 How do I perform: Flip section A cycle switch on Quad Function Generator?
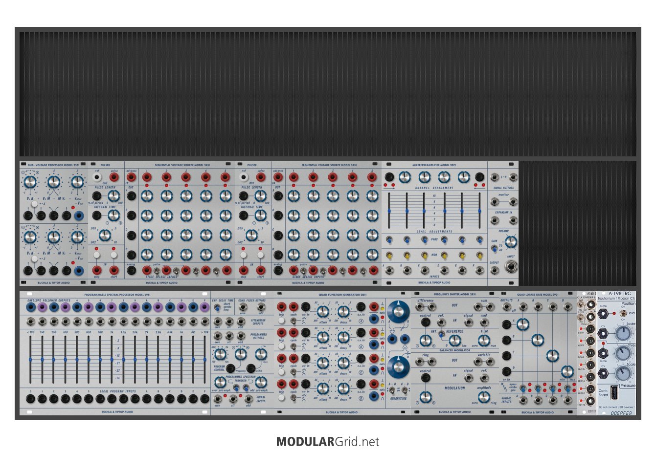tap(294, 321)
